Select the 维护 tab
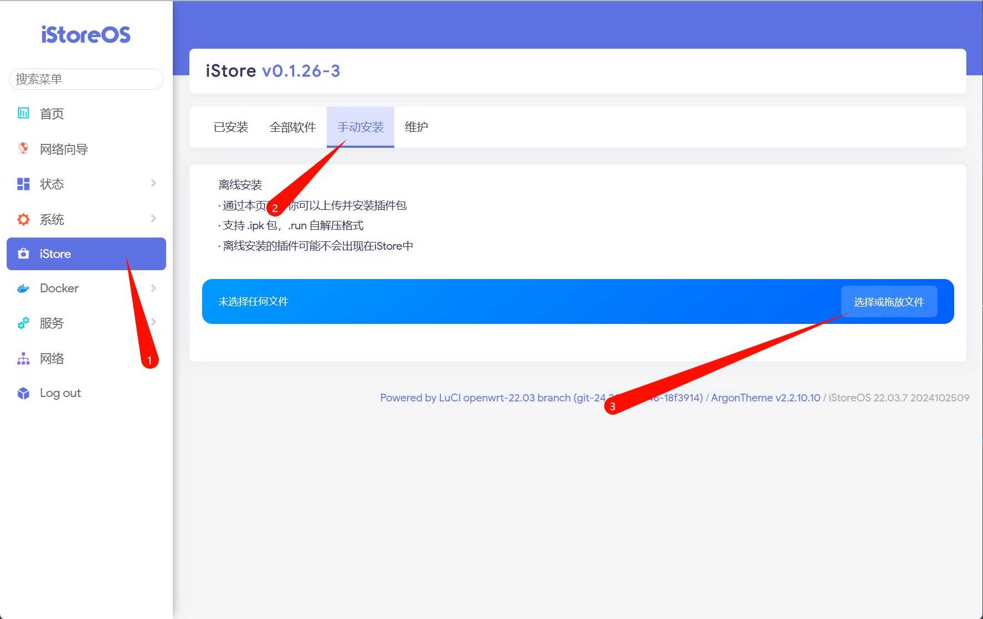Image resolution: width=983 pixels, height=619 pixels. 416,127
